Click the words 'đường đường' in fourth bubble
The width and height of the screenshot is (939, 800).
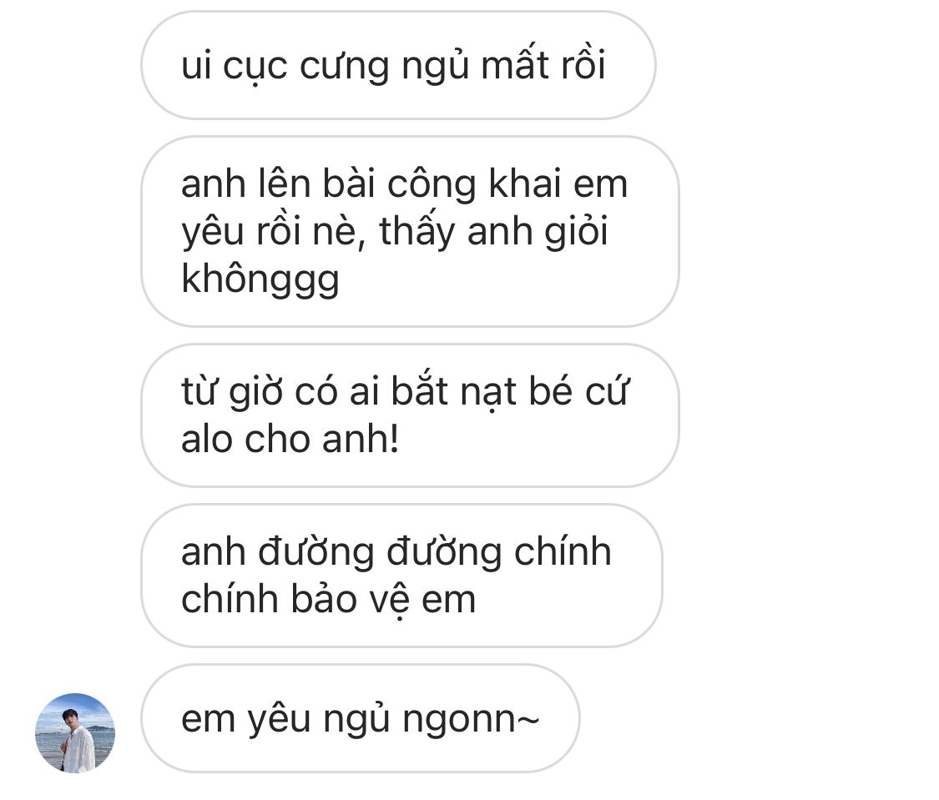[380, 551]
